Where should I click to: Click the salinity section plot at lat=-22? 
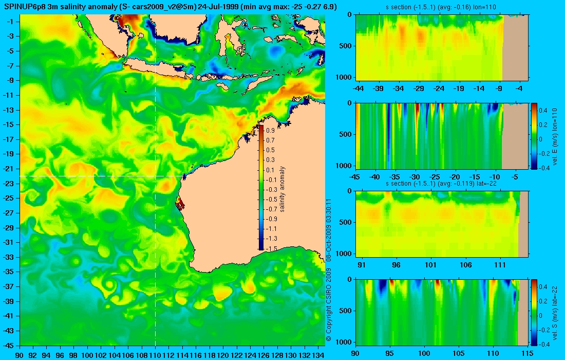(442, 224)
